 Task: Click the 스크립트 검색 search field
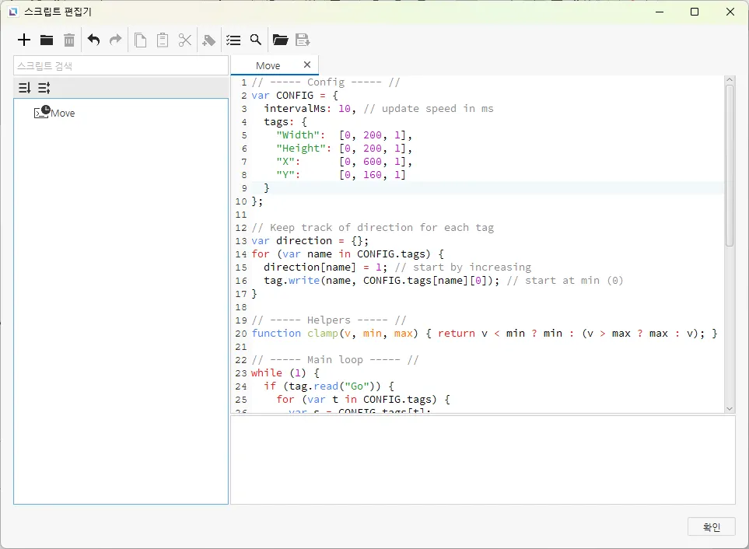pos(121,66)
